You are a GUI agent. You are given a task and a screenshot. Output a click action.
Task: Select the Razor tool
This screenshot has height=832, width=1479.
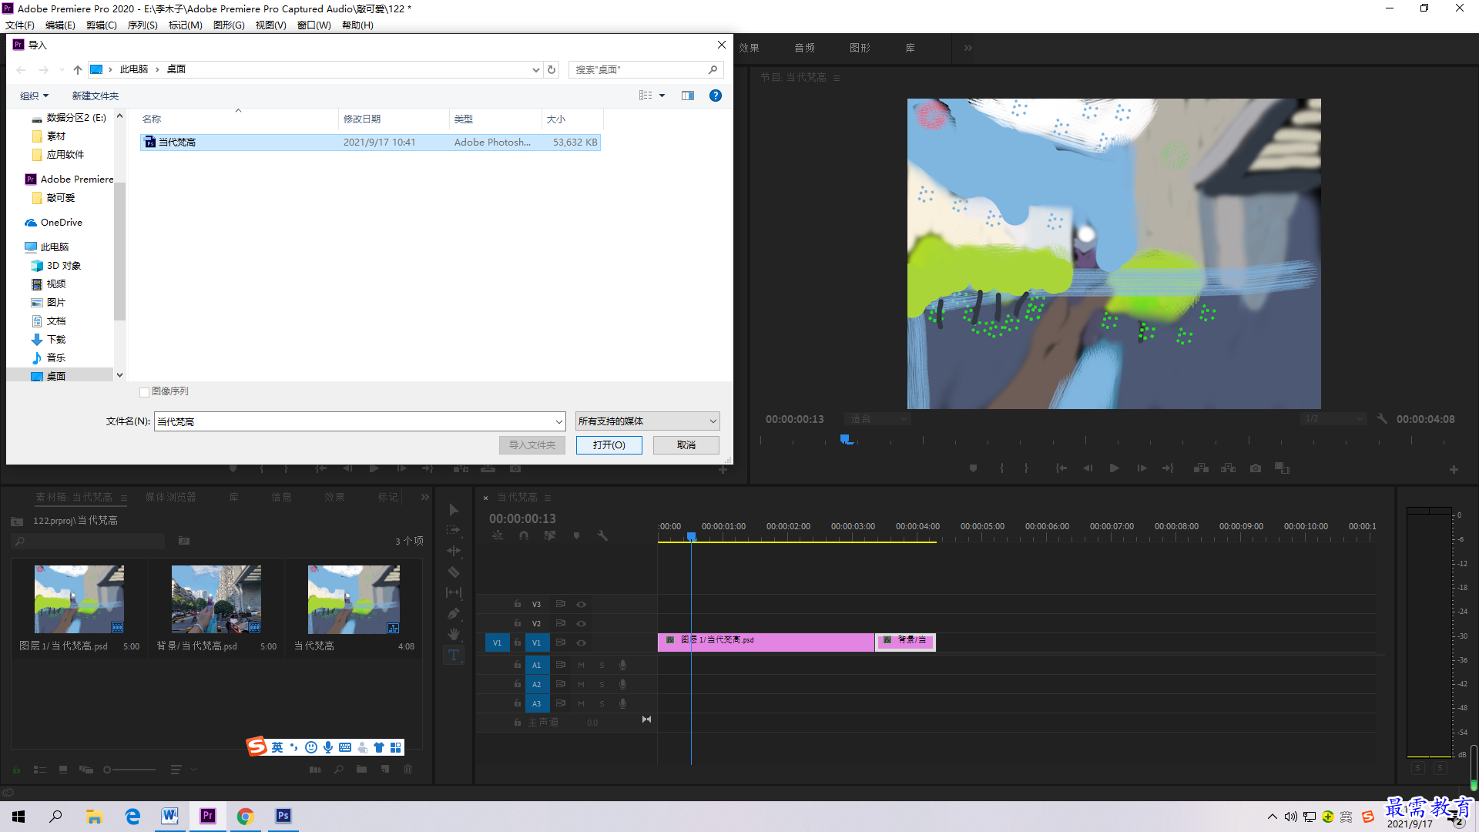coord(454,572)
